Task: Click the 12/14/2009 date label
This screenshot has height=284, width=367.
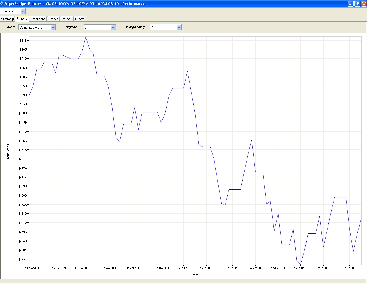Action: [108, 268]
